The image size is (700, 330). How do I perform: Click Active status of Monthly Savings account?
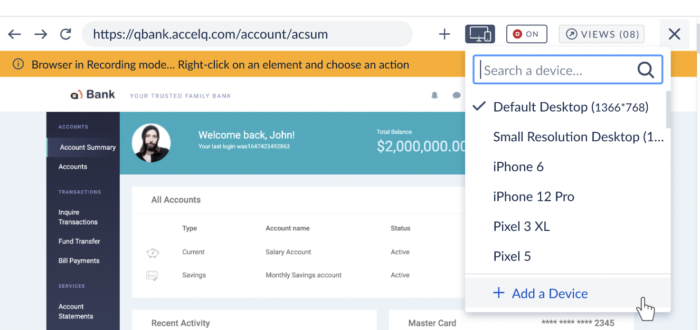[400, 275]
